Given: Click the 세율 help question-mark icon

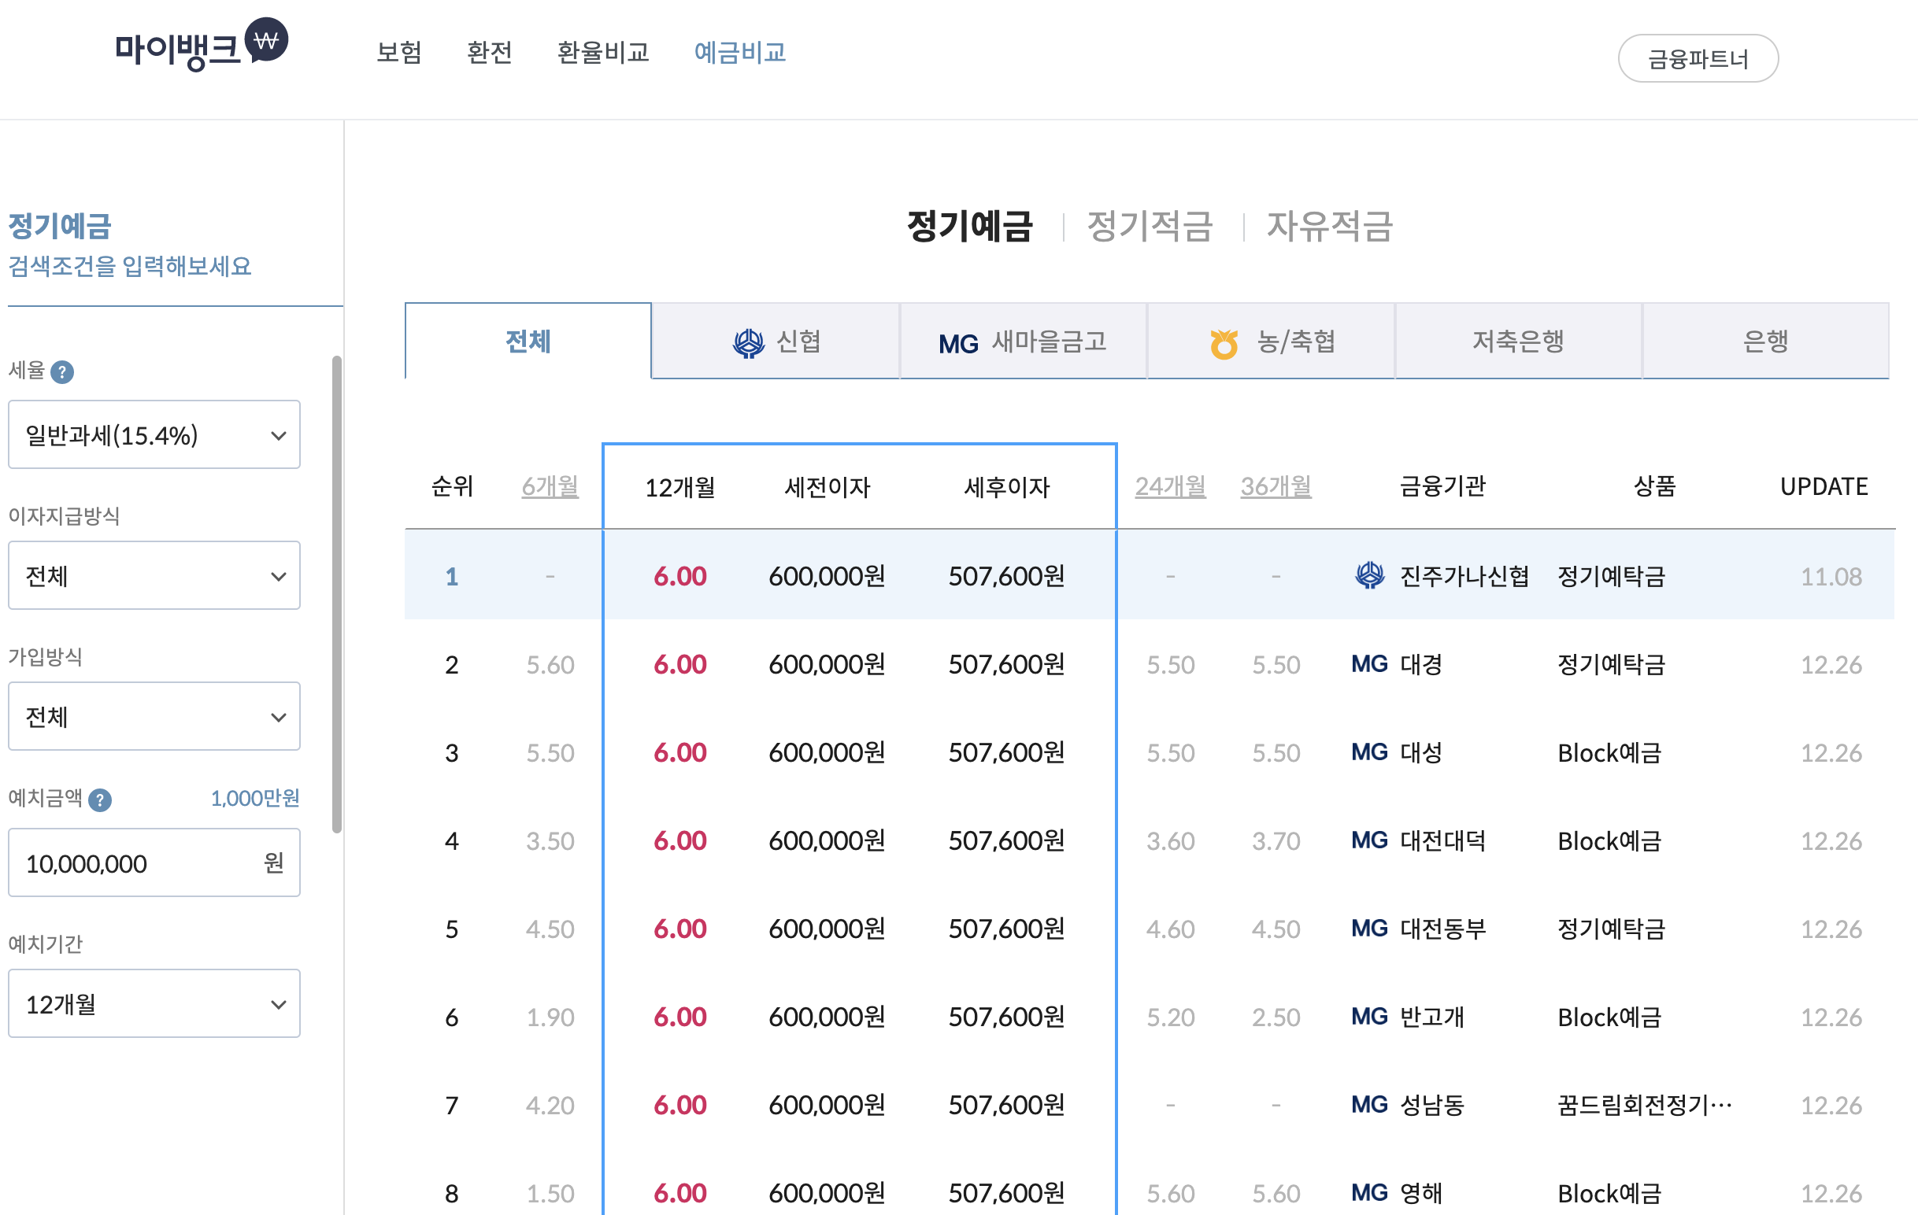Looking at the screenshot, I should 62,372.
